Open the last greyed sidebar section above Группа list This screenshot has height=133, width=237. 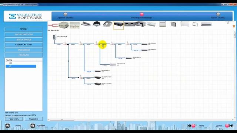24,55
